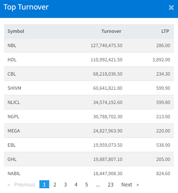Select current page 1 button

pos(44,184)
